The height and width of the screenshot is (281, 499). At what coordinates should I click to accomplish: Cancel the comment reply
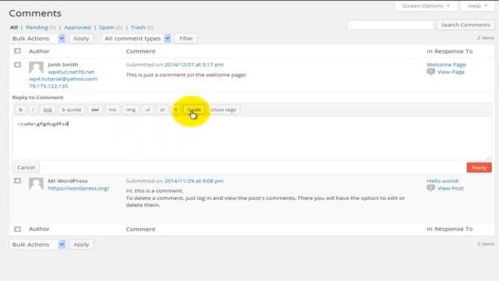tap(26, 167)
